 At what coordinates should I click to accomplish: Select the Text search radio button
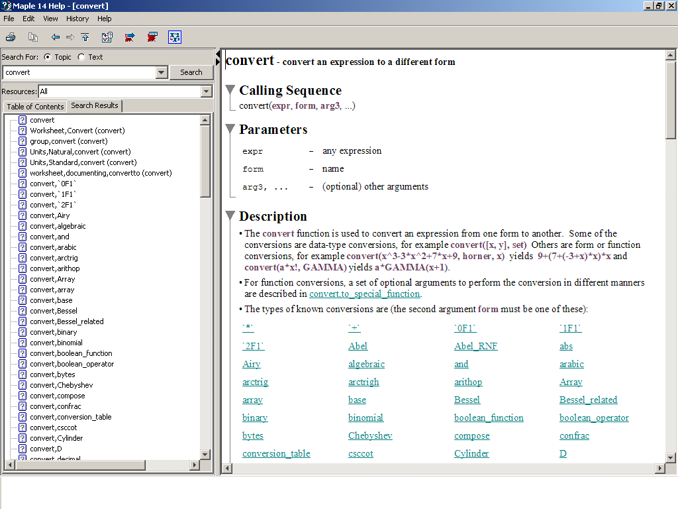(81, 57)
